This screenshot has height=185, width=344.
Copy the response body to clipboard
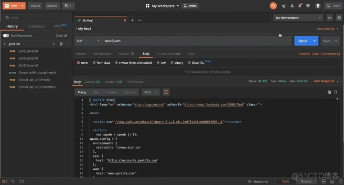point(329,92)
